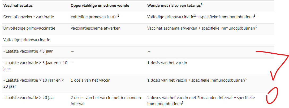Open footnote 2 in the superficial wound column
289x108 pixels.
[x=118, y=16]
